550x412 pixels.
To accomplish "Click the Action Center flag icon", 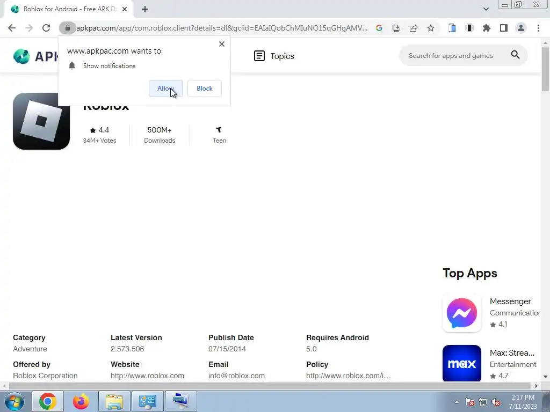I will tap(470, 402).
